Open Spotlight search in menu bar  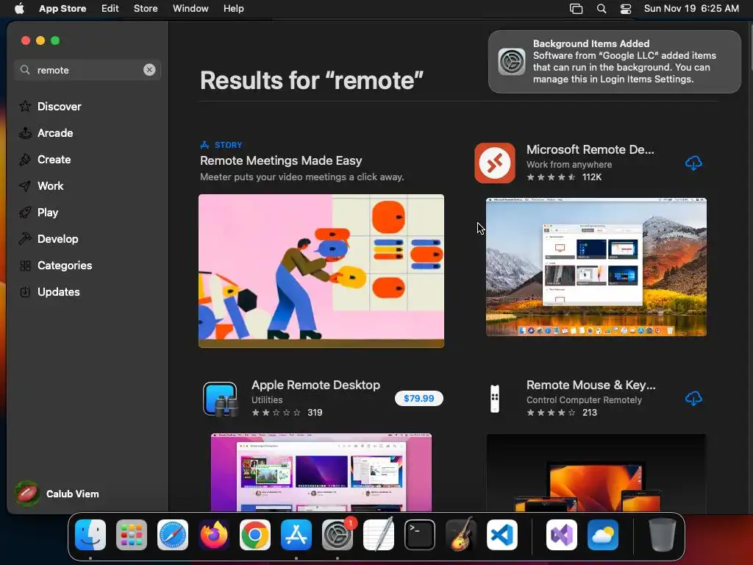click(x=601, y=8)
